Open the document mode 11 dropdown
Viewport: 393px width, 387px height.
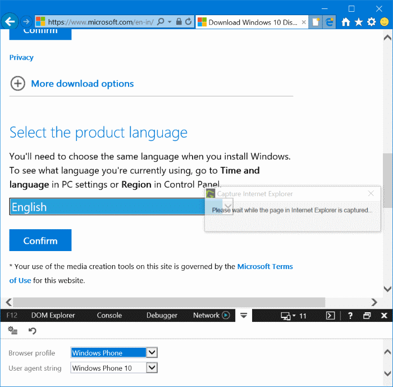pyautogui.click(x=294, y=316)
